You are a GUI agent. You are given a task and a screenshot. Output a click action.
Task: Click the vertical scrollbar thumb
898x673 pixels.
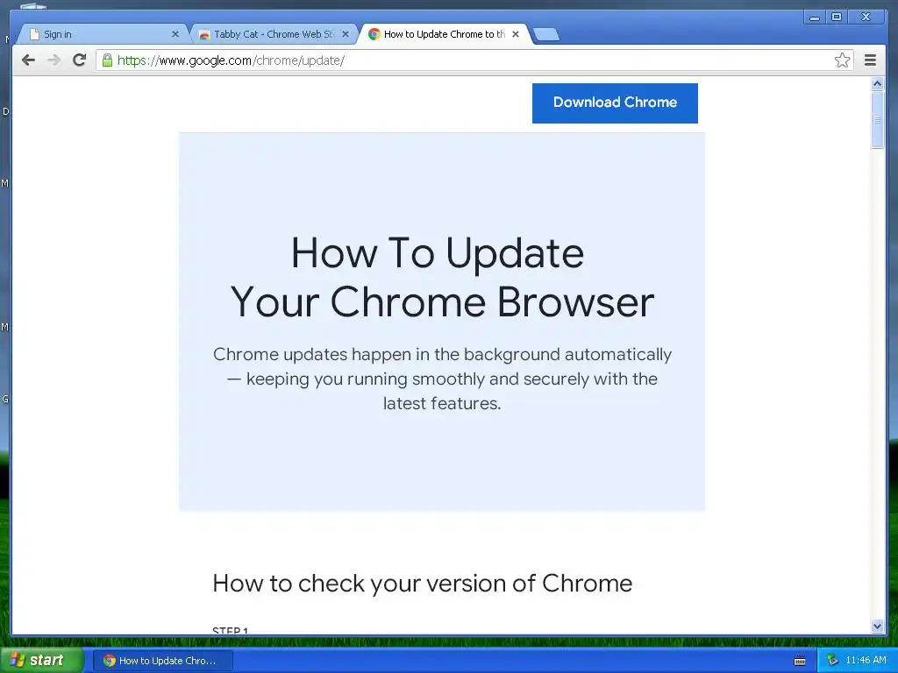tap(877, 119)
